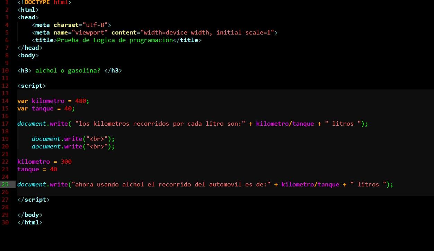The image size is (434, 251).
Task: Click the value 480 on line 14
Action: 80,101
